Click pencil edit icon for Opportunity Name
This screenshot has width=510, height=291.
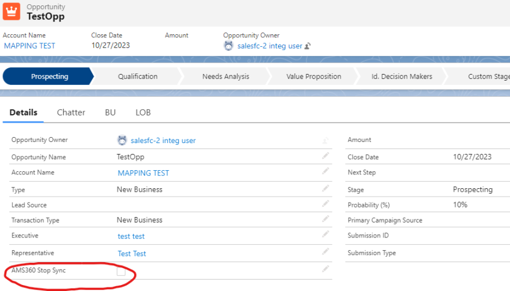325,155
